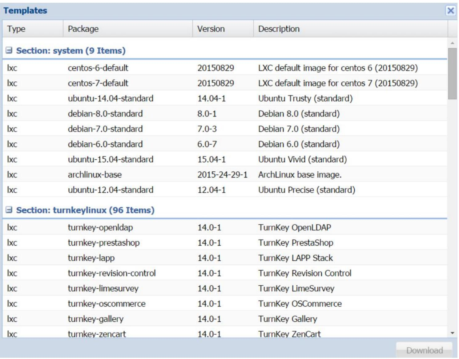This screenshot has height=359, width=459.
Task: Click the scrollbar down arrow
Action: (x=452, y=333)
